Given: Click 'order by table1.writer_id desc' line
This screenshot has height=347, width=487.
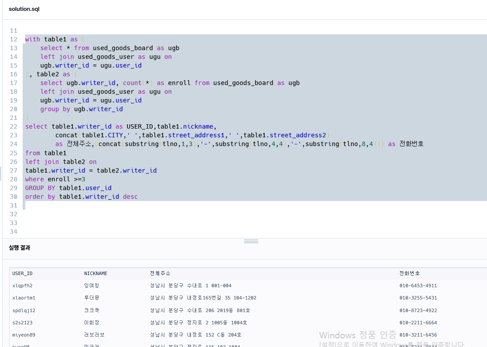Looking at the screenshot, I should (x=82, y=197).
